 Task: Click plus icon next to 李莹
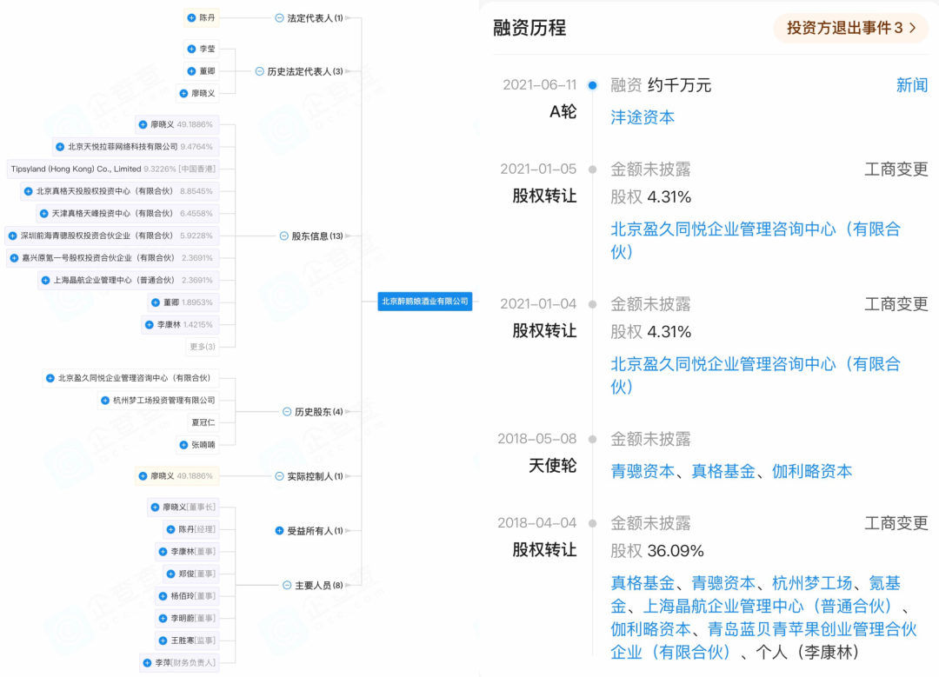click(x=191, y=49)
